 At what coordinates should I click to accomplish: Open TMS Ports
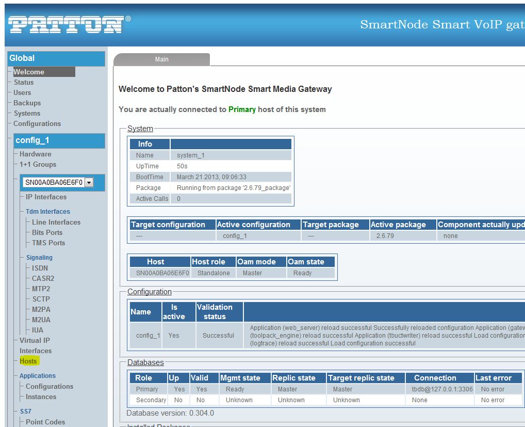48,243
